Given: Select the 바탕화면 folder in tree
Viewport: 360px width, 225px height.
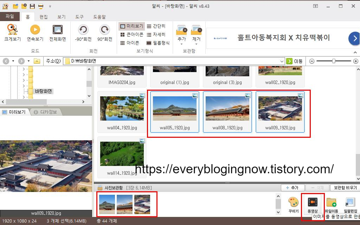Looking at the screenshot, I should coord(43,91).
